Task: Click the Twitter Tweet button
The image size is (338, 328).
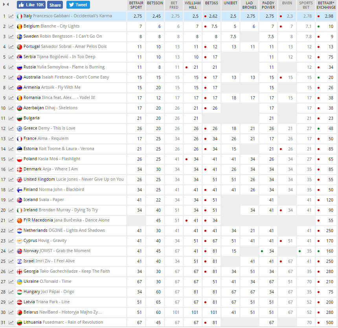Action: [x=78, y=5]
